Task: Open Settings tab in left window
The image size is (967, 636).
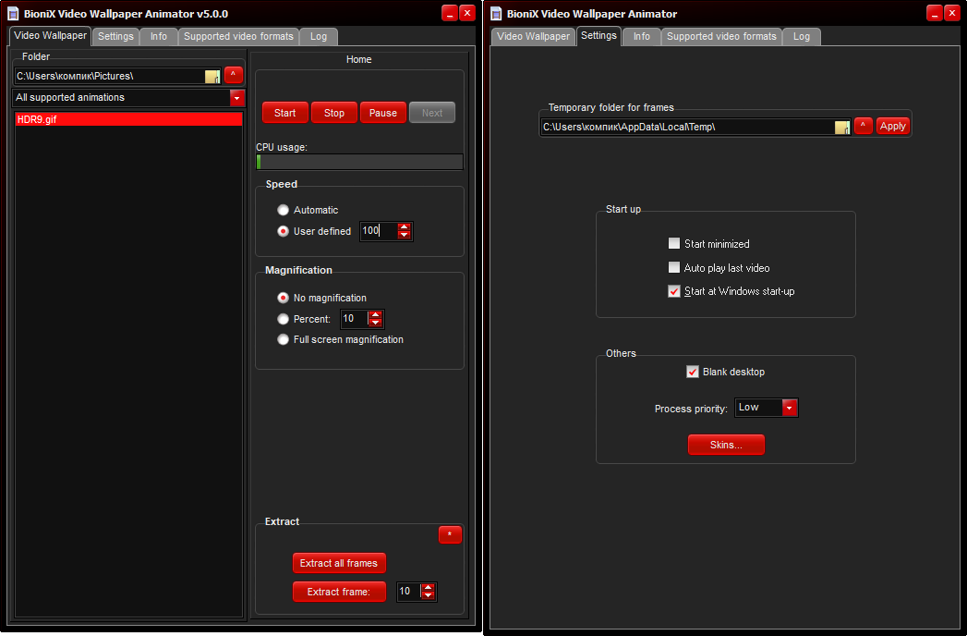Action: [x=116, y=36]
